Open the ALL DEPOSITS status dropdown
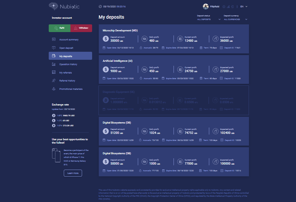The width and height of the screenshot is (296, 202). 209,19
